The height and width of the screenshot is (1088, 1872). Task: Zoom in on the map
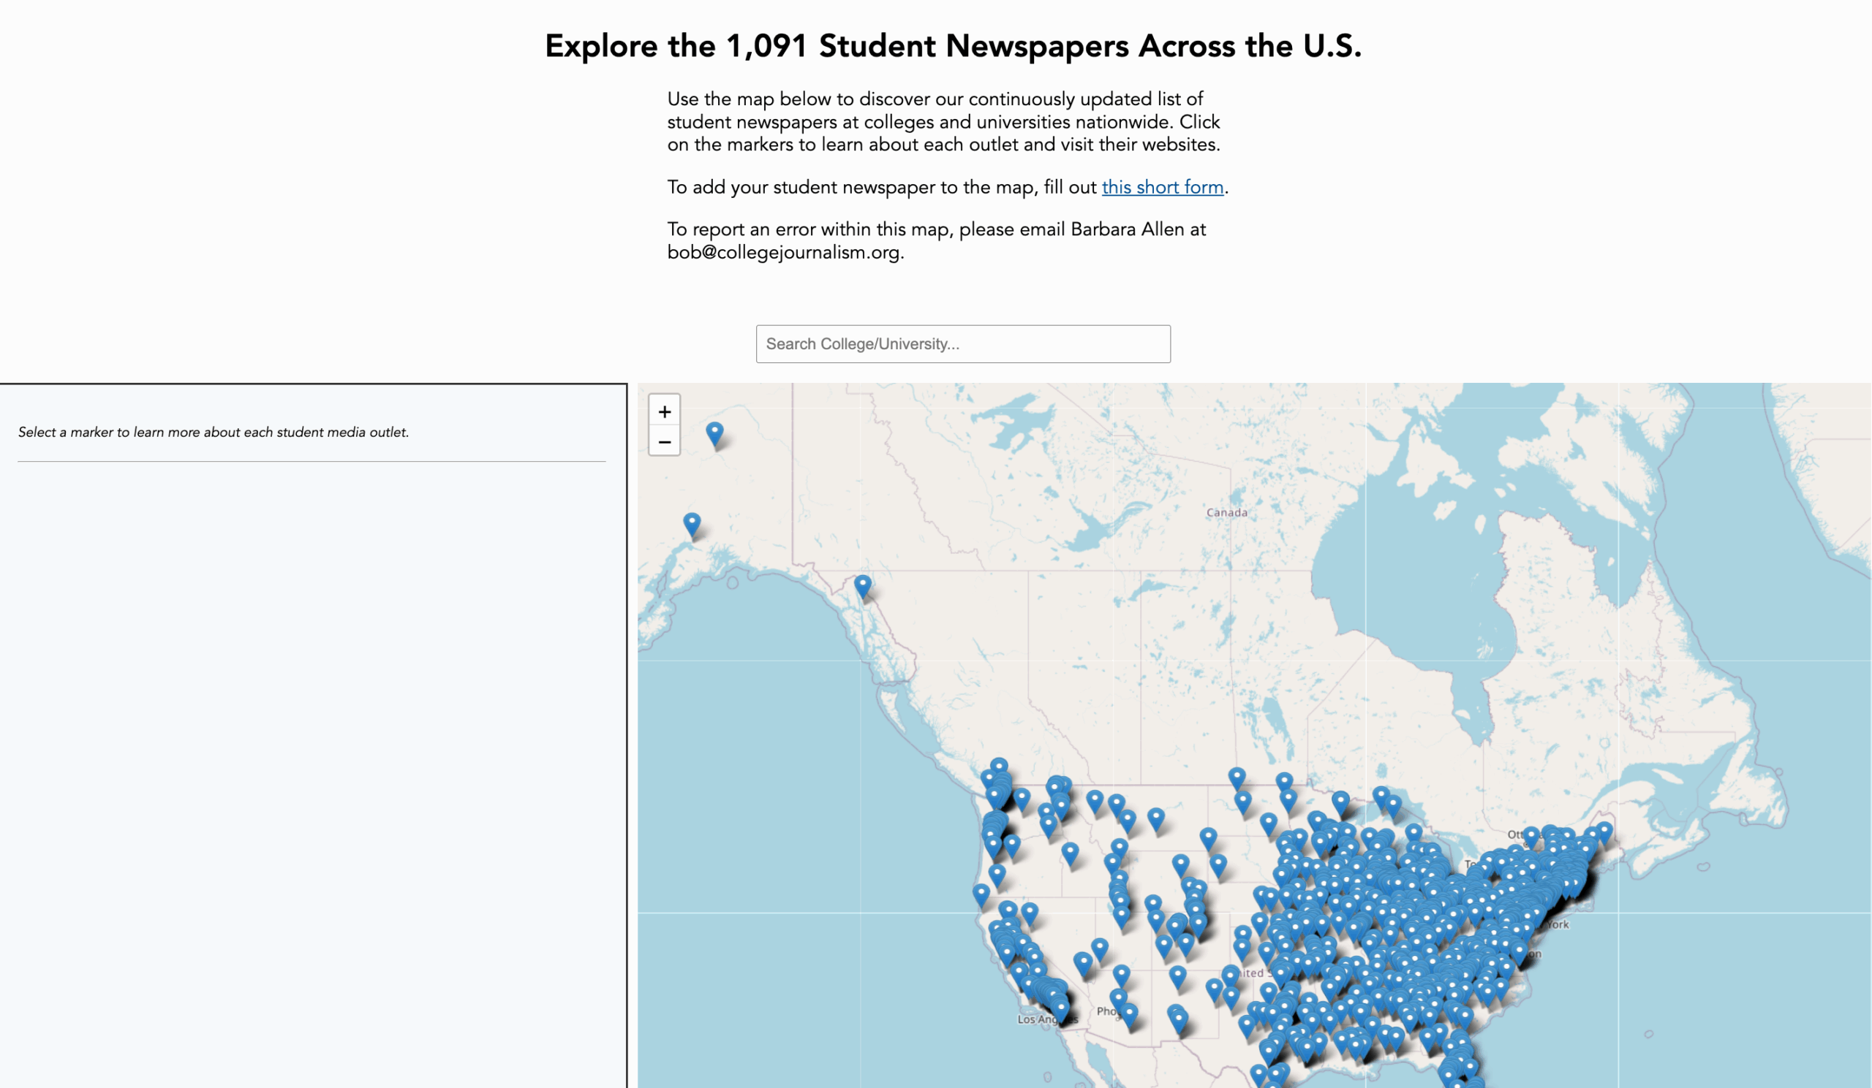coord(664,411)
